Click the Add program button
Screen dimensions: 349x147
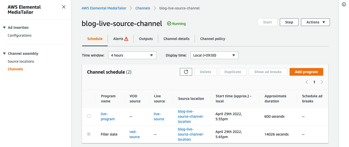click(306, 72)
